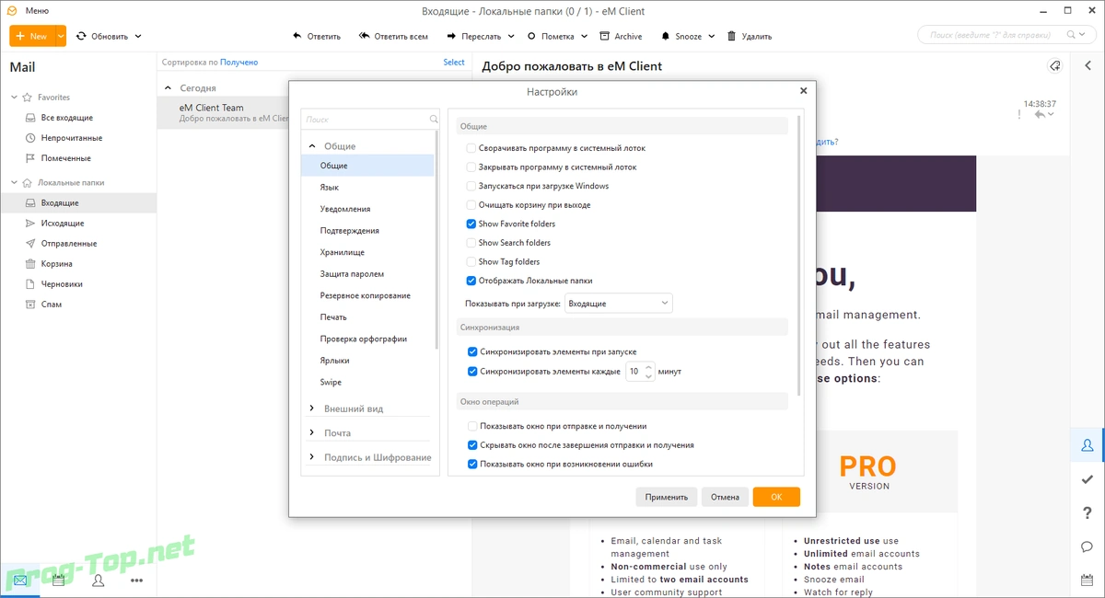
Task: Click the Получено sort link
Action: (x=238, y=63)
